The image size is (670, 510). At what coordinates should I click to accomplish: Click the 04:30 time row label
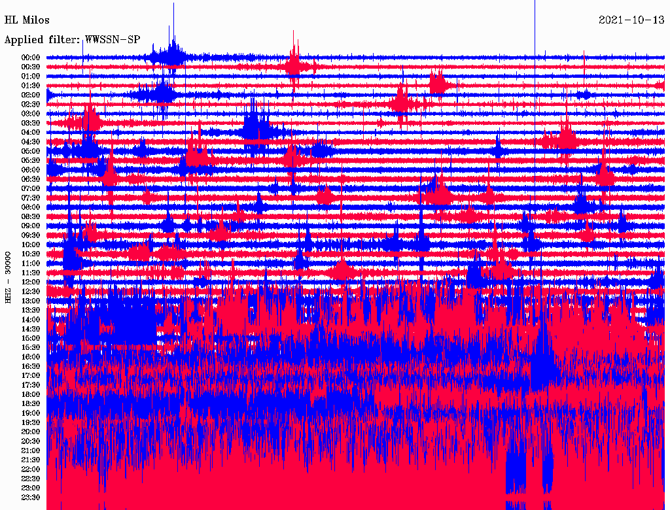[31, 142]
